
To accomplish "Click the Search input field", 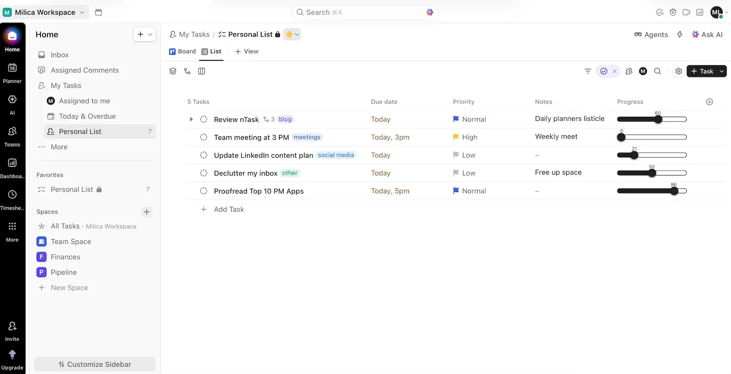I will pos(365,12).
